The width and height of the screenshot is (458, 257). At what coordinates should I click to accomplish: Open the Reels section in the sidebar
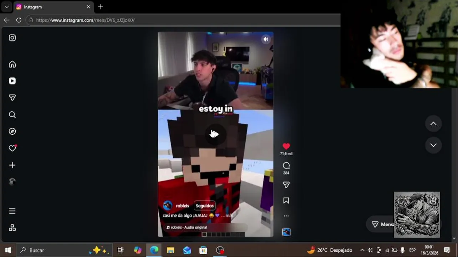click(x=12, y=81)
